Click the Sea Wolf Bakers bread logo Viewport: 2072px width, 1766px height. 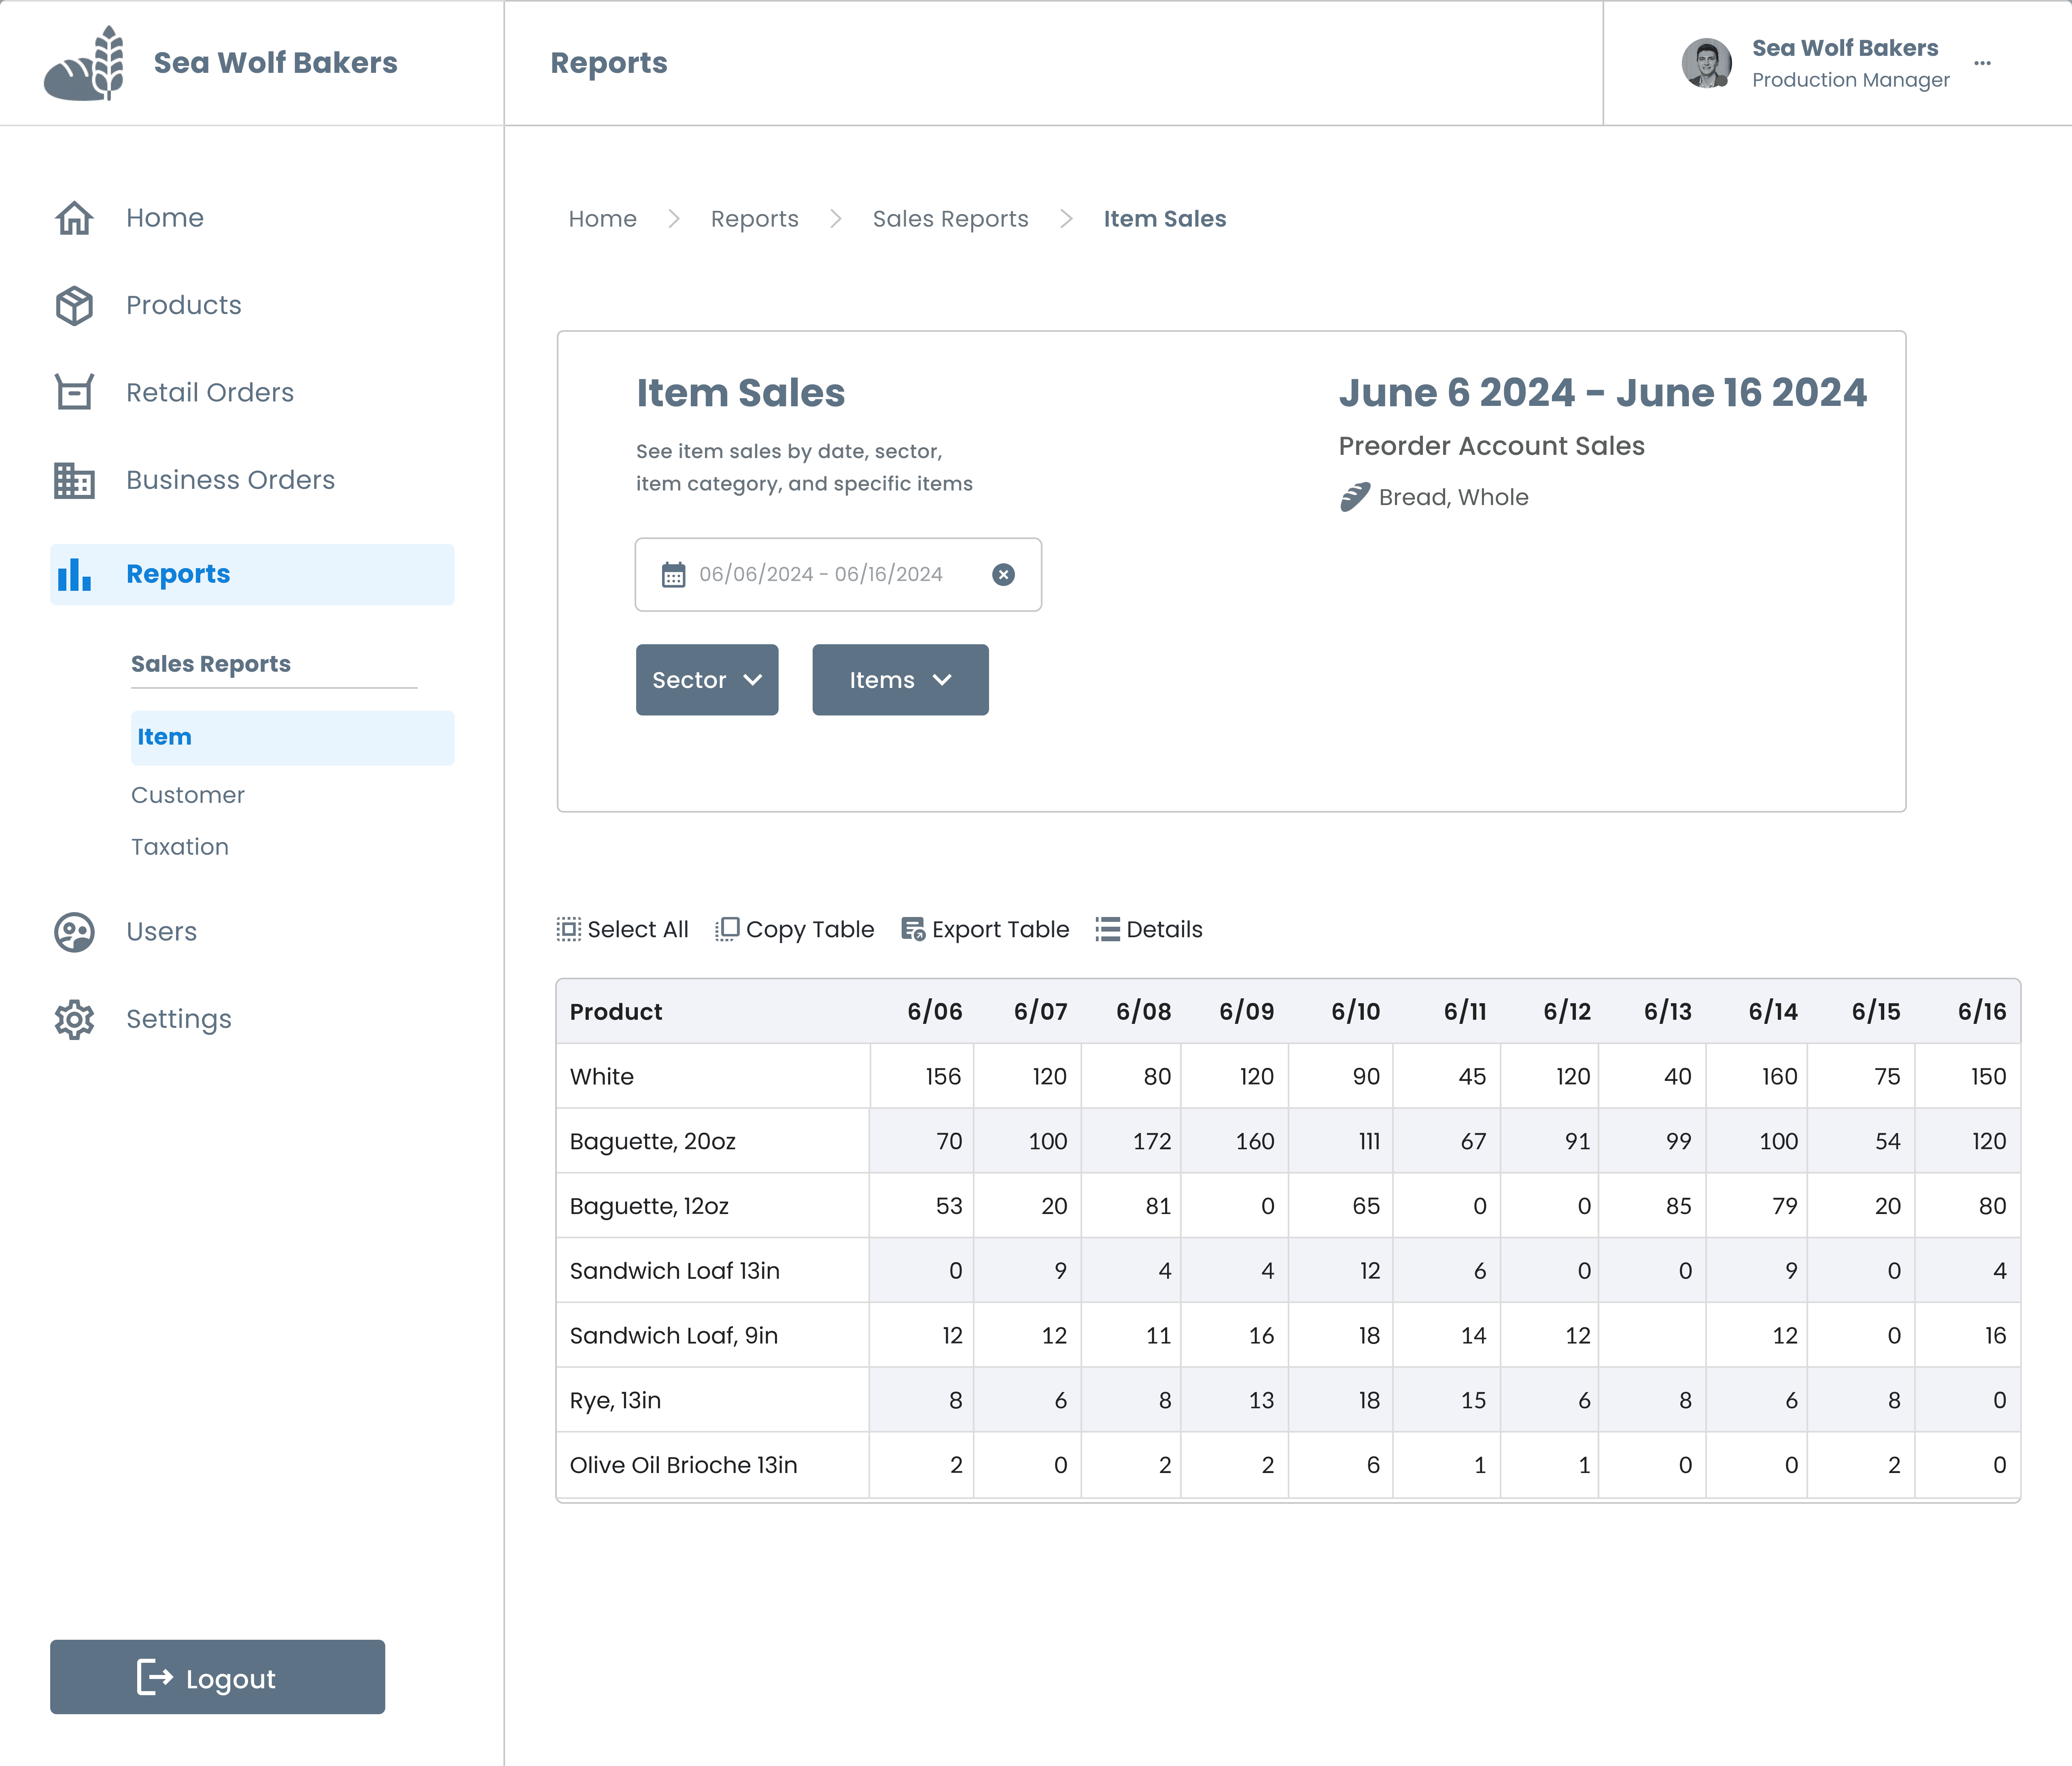point(84,63)
